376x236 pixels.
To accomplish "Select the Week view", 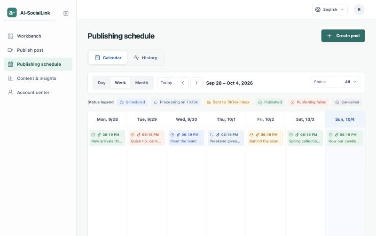I will point(120,83).
